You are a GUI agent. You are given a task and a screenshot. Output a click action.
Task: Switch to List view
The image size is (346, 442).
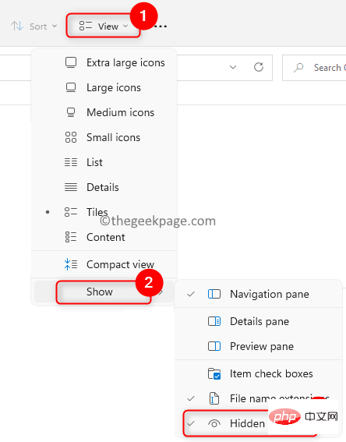click(104, 162)
